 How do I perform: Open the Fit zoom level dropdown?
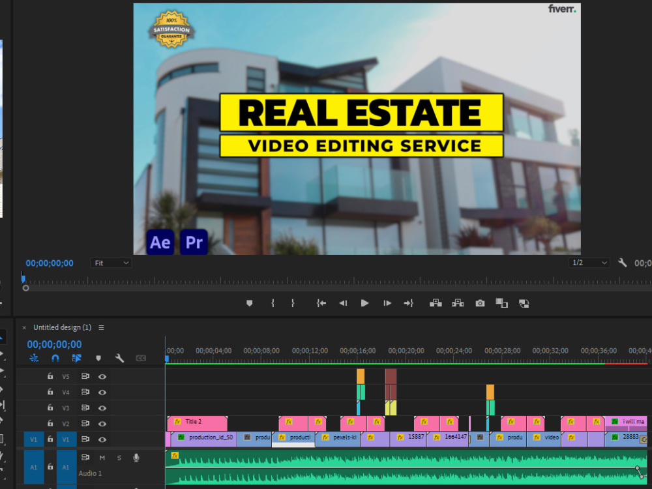tap(111, 263)
